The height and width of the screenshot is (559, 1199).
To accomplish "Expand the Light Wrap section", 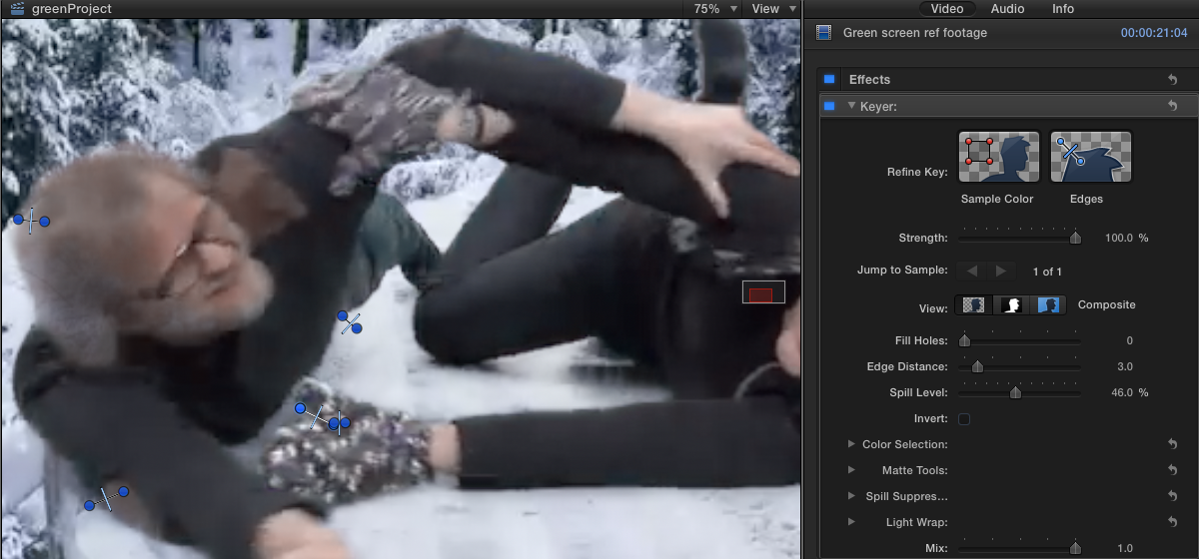I will [851, 522].
